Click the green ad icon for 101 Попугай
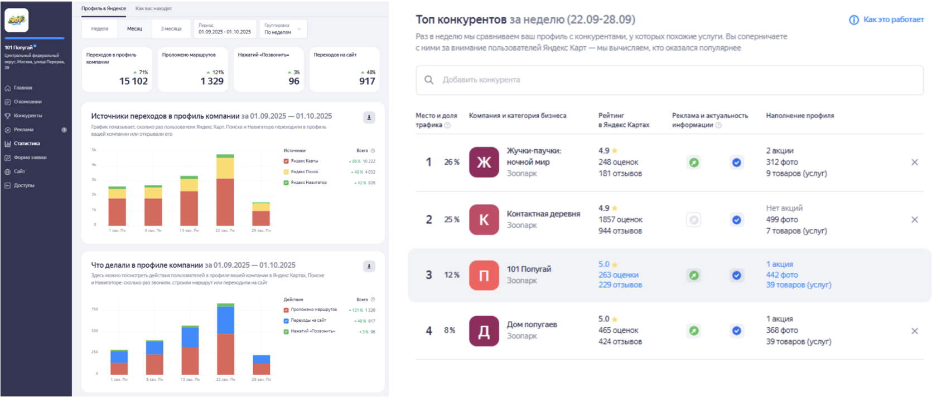This screenshot has width=937, height=398. [694, 275]
